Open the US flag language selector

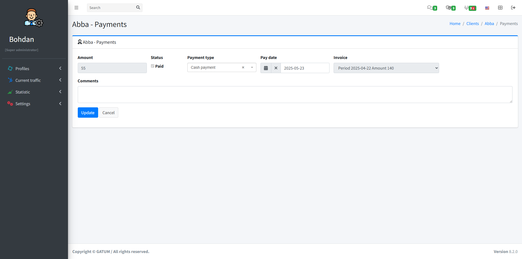487,8
